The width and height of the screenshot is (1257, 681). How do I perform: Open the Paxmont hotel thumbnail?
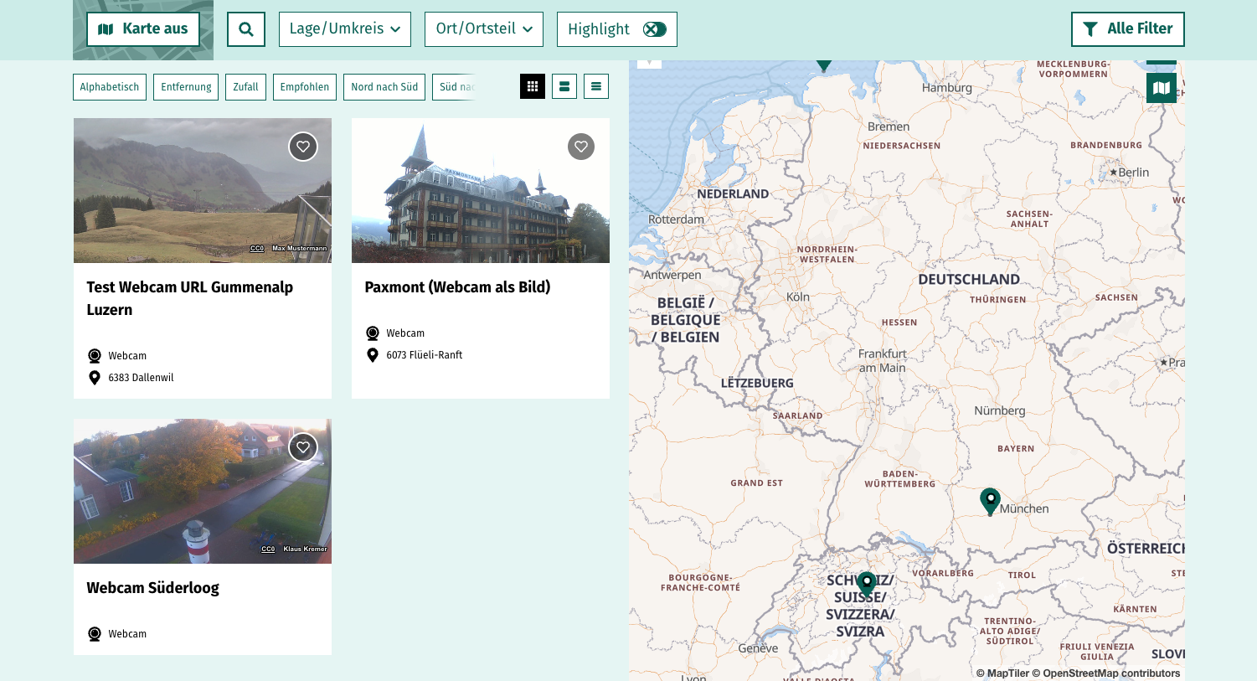pyautogui.click(x=481, y=191)
